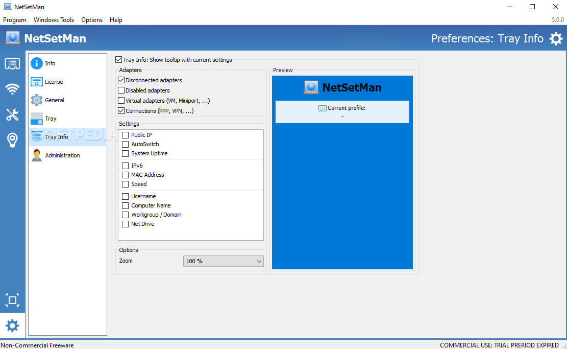Minimize the NetSetMan window

[509, 7]
